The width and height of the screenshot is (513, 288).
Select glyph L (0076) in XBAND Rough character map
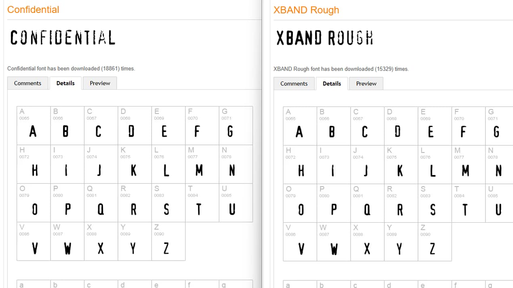point(435,165)
